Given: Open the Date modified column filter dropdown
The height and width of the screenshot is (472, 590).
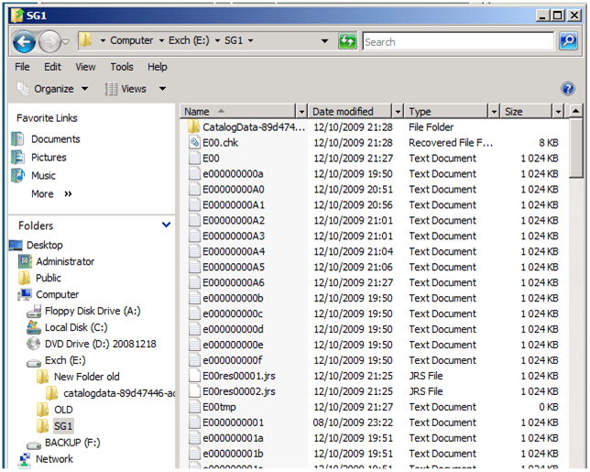Looking at the screenshot, I should 397,112.
